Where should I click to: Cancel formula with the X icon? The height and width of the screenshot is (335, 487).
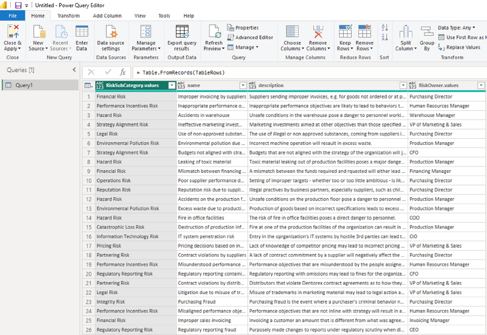pos(91,72)
